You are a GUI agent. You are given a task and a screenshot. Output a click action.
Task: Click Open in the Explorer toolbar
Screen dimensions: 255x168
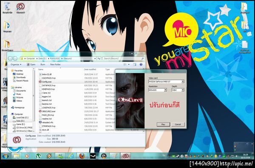pos(31,65)
